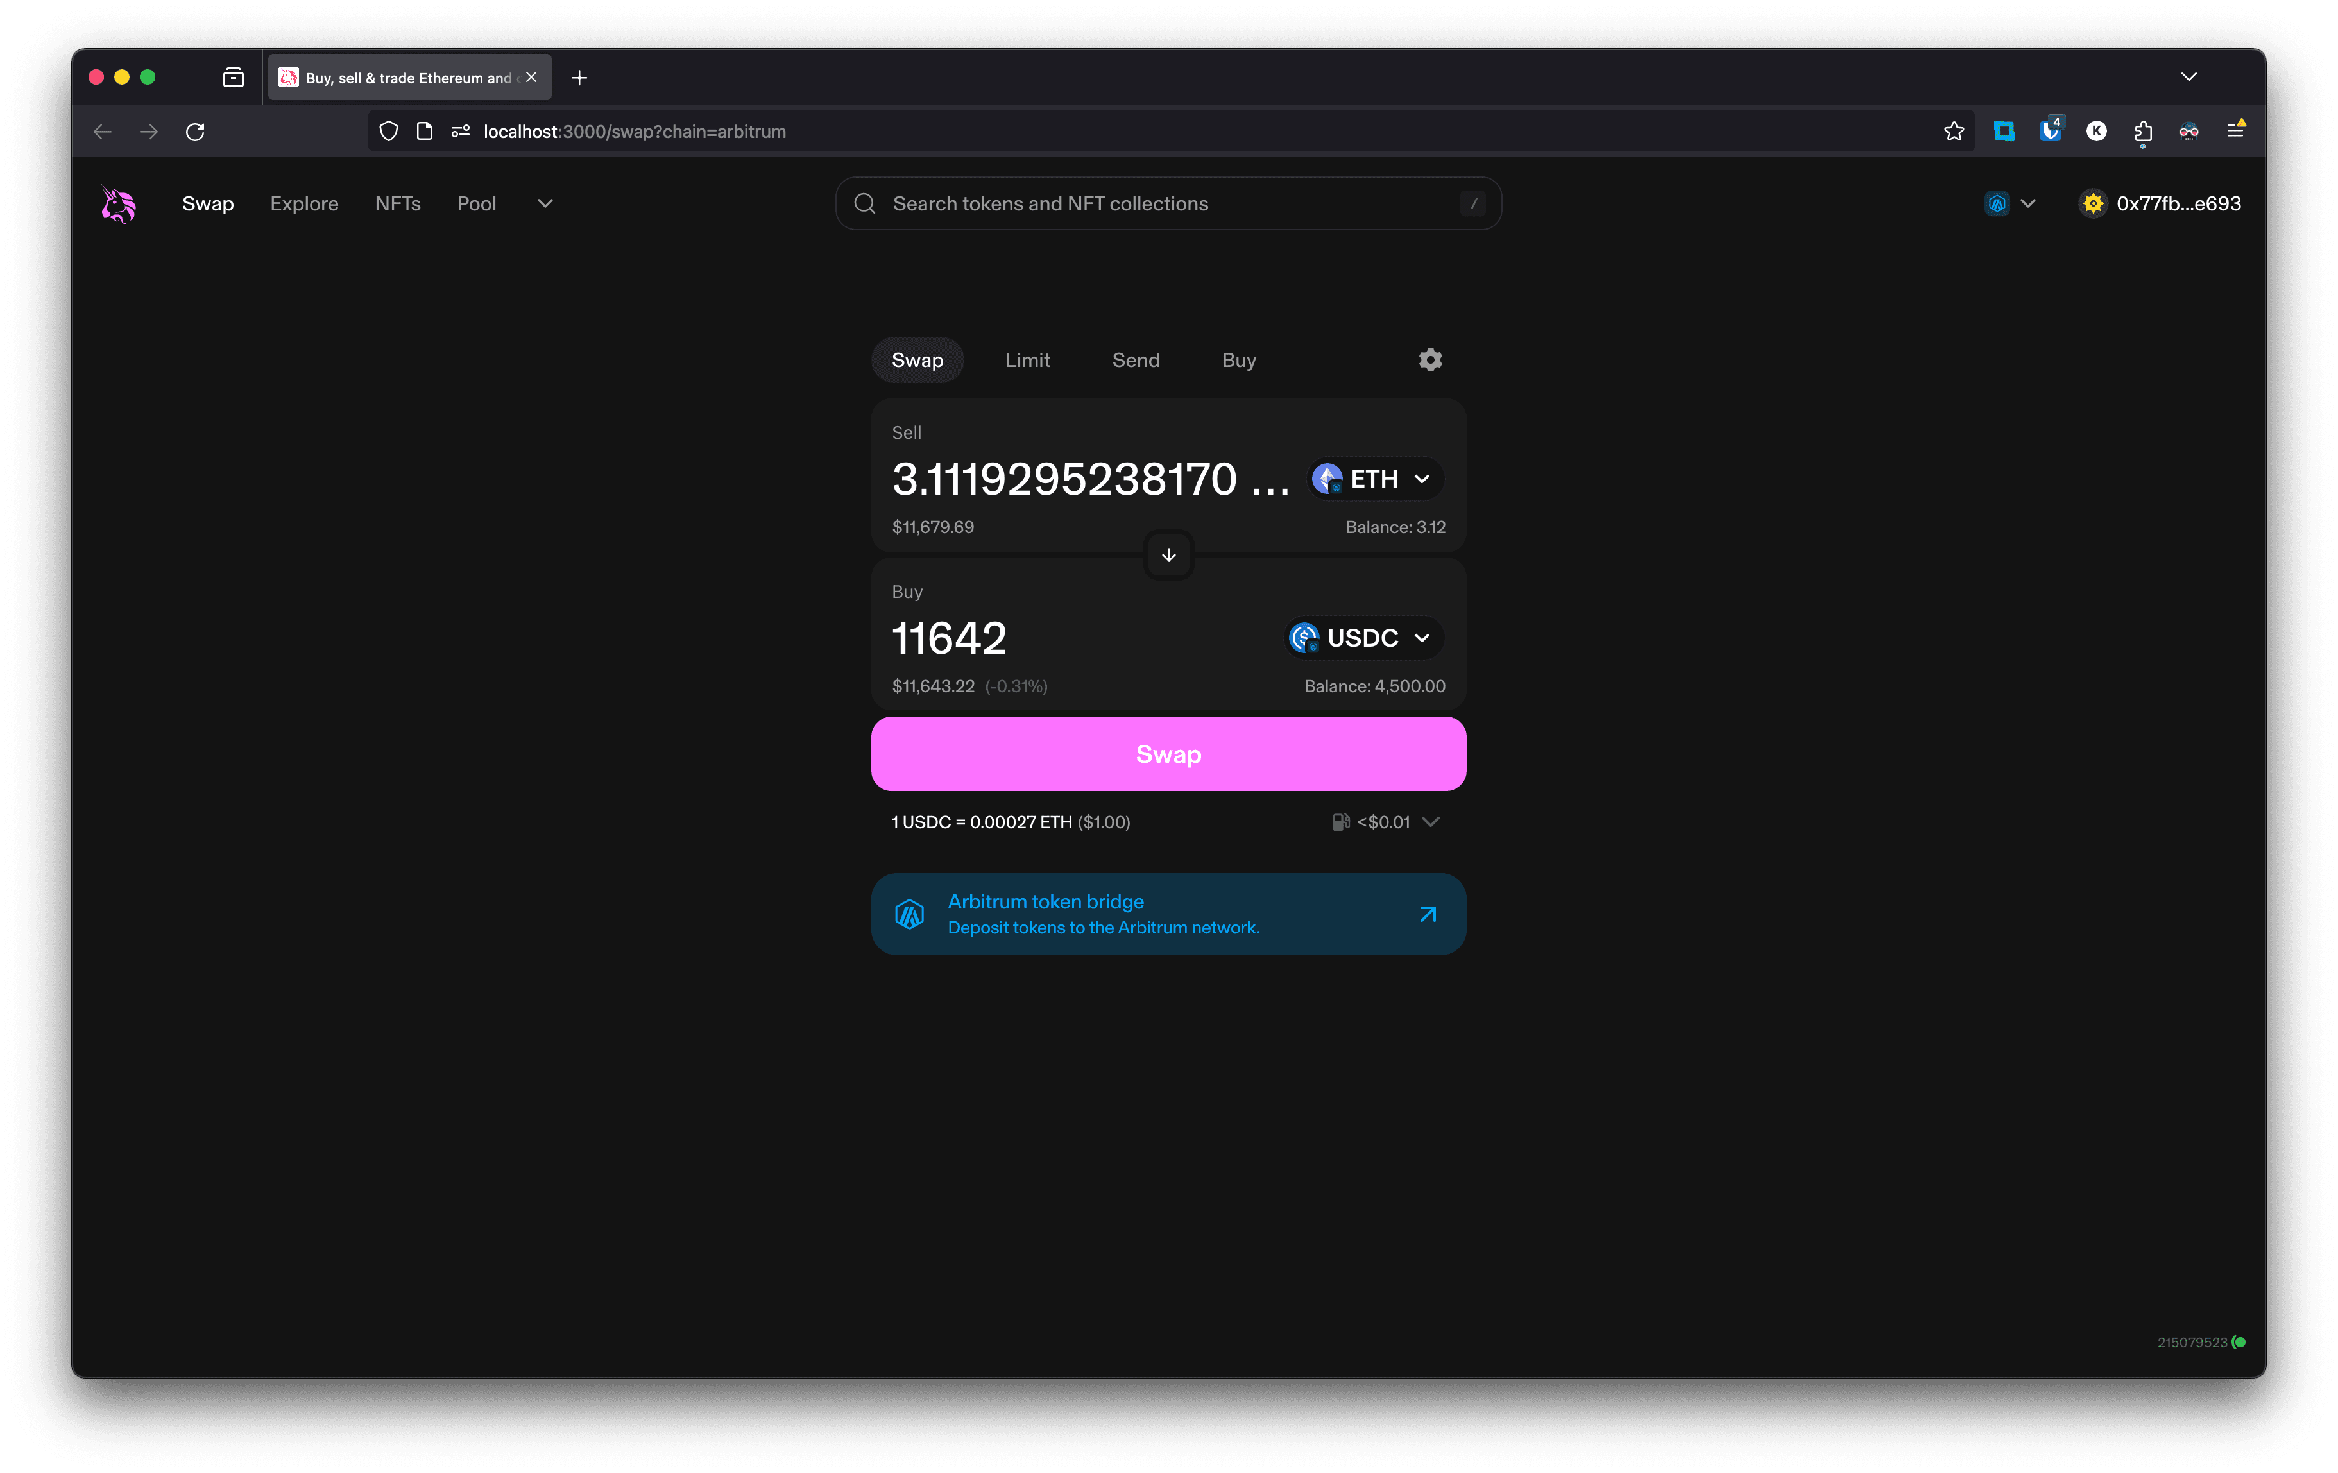Open Explore in the top navigation
Image resolution: width=2338 pixels, height=1473 pixels.
pos(304,204)
